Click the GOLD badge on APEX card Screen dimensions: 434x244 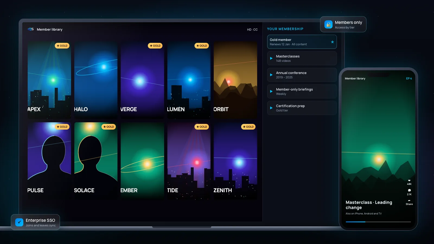62,46
